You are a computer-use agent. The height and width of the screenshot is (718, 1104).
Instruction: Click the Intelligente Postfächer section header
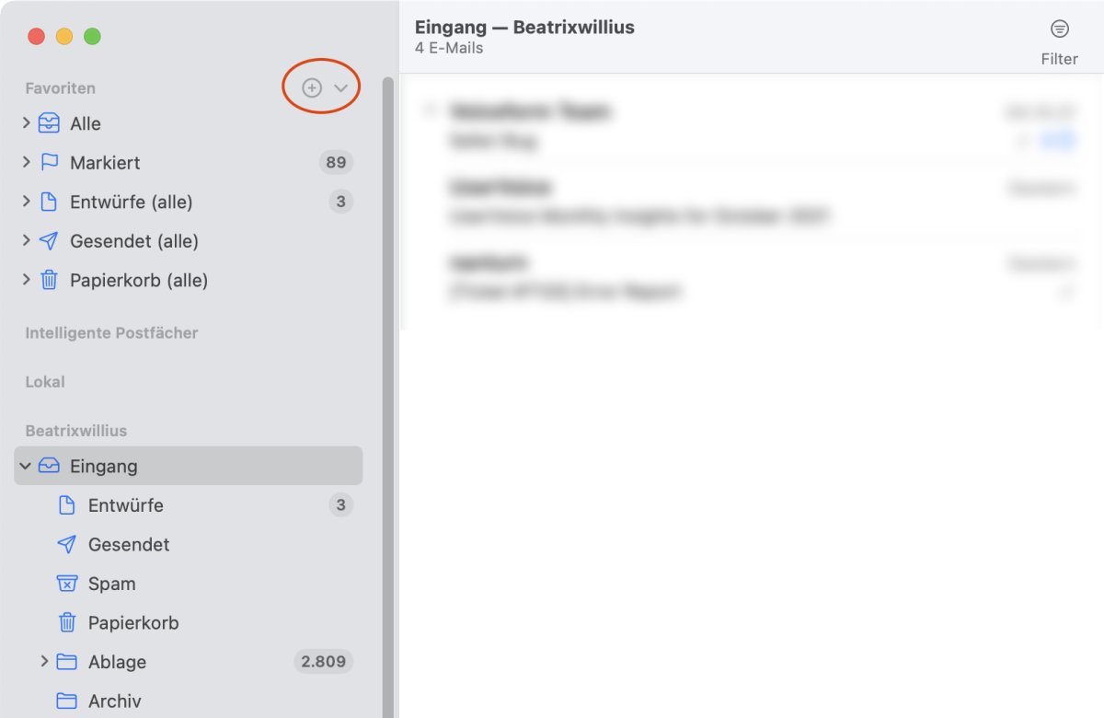coord(111,333)
